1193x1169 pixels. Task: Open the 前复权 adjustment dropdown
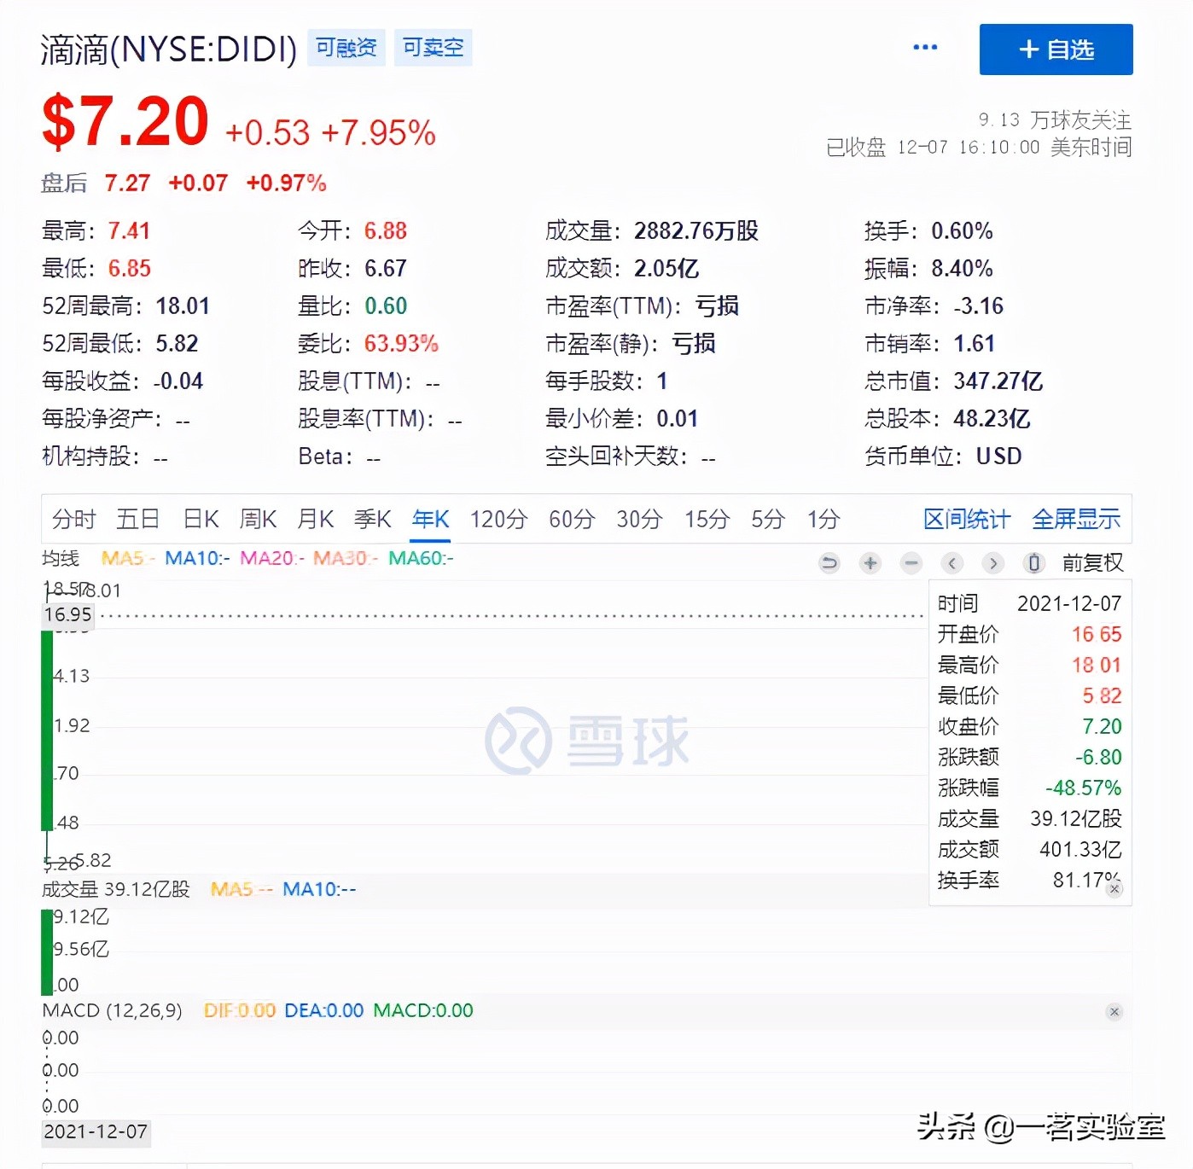[1093, 562]
